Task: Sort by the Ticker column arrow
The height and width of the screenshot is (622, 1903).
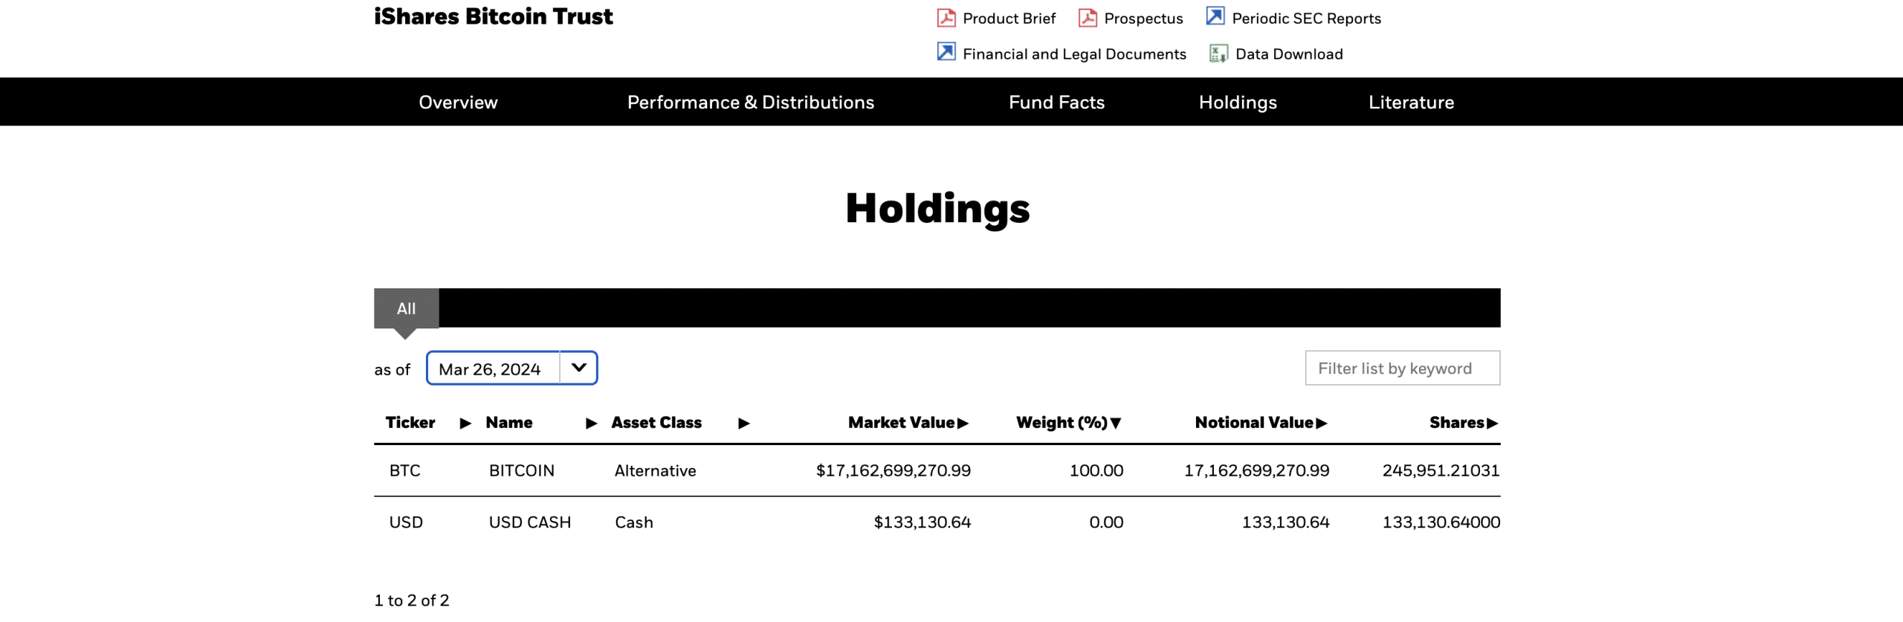Action: (465, 423)
